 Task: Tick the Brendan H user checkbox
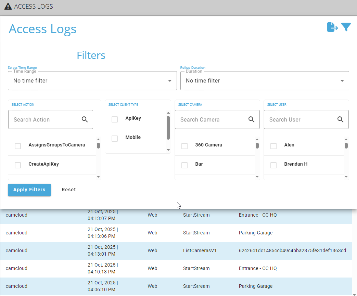pyautogui.click(x=273, y=165)
